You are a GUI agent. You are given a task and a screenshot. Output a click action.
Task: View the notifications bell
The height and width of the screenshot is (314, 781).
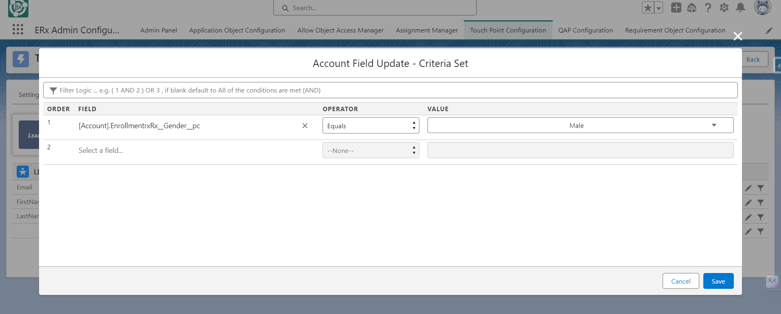tap(740, 8)
